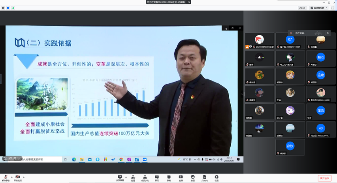Click the shared window's restore icon
Image resolution: width=337 pixels, height=183 pixels.
click(232, 28)
